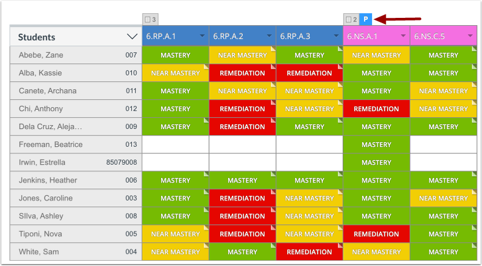Click the alignment count badge showing 3
482x266 pixels.
click(151, 19)
